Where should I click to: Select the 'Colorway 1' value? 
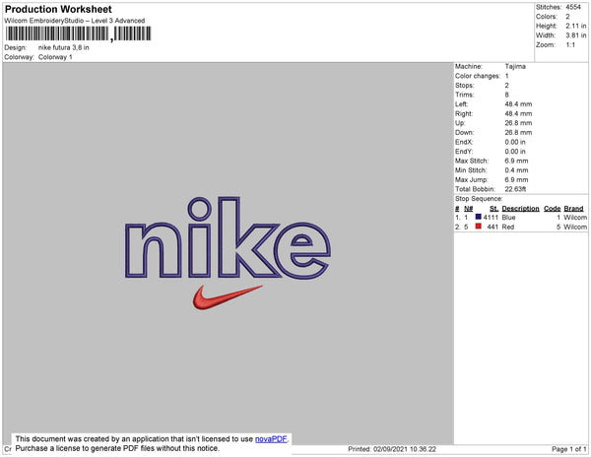(55, 57)
